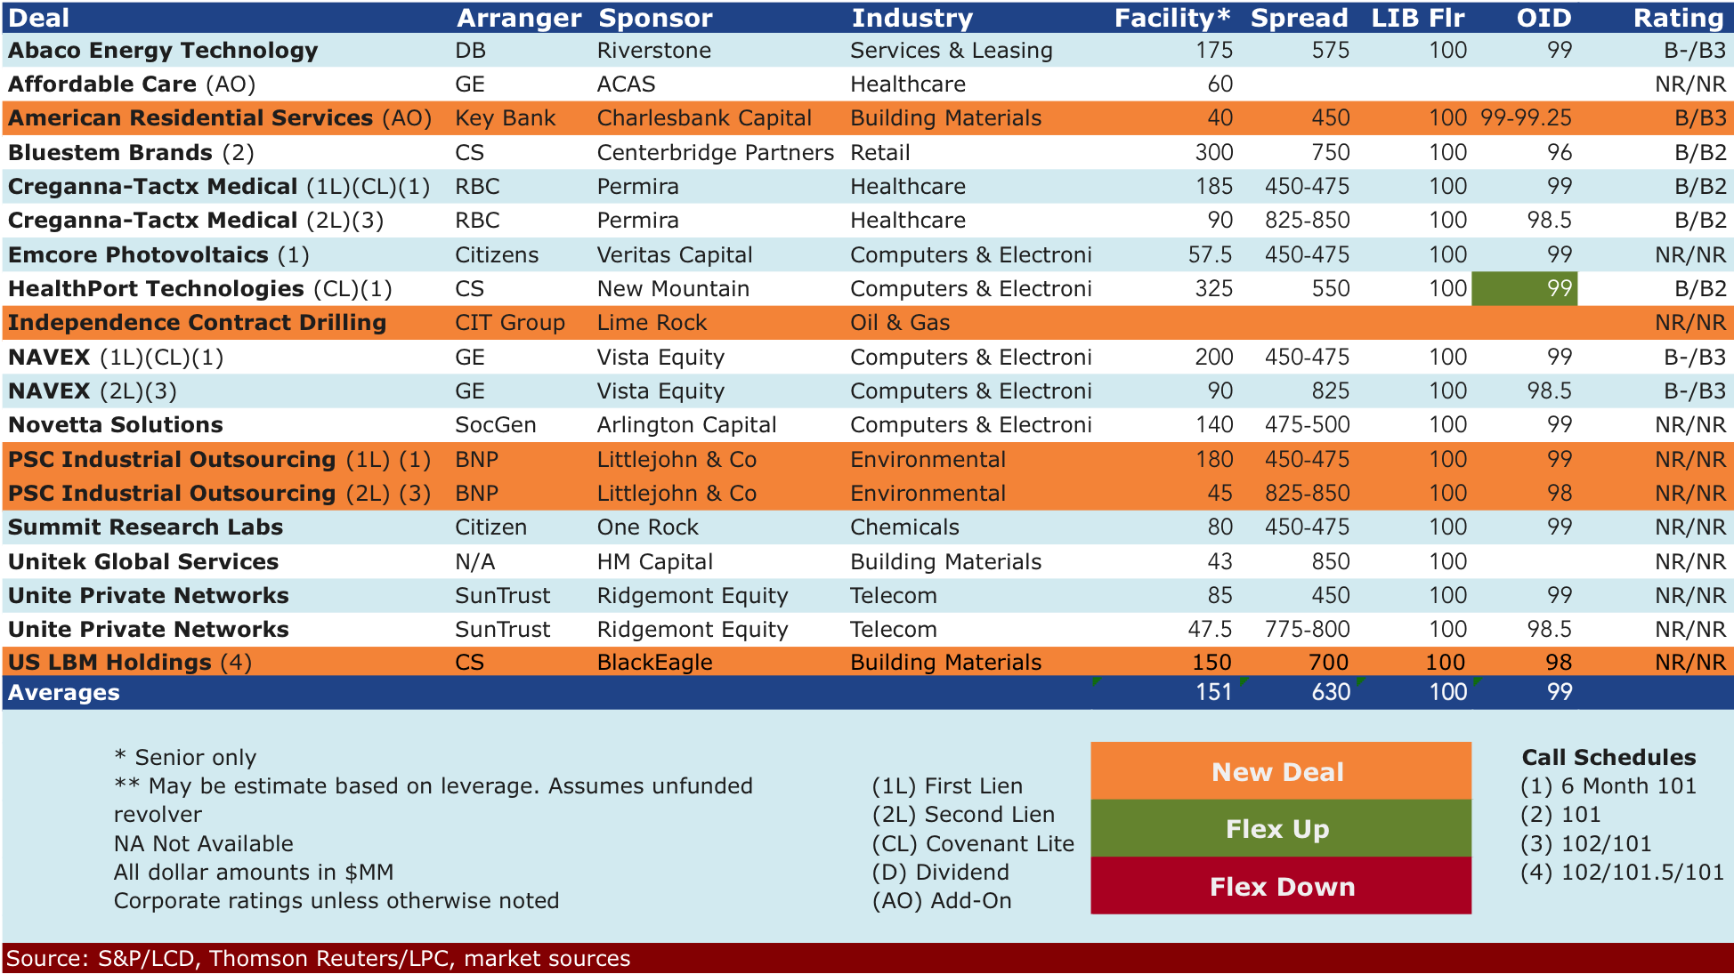Click the Averages row label
The image size is (1734, 974).
pos(63,693)
